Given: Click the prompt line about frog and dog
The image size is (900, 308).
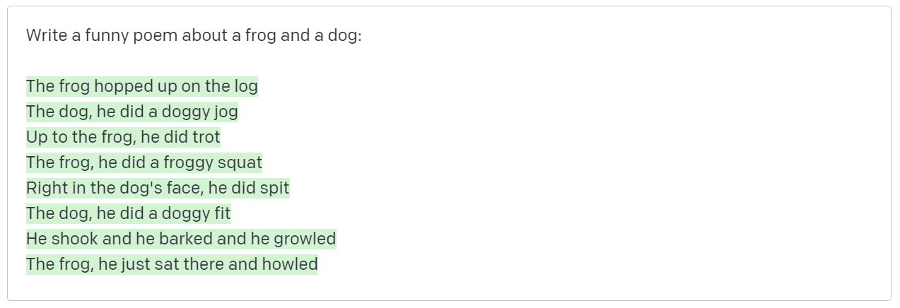Looking at the screenshot, I should [194, 35].
